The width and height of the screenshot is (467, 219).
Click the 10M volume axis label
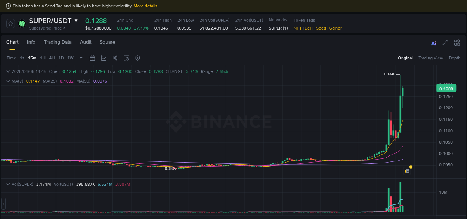coord(443,192)
